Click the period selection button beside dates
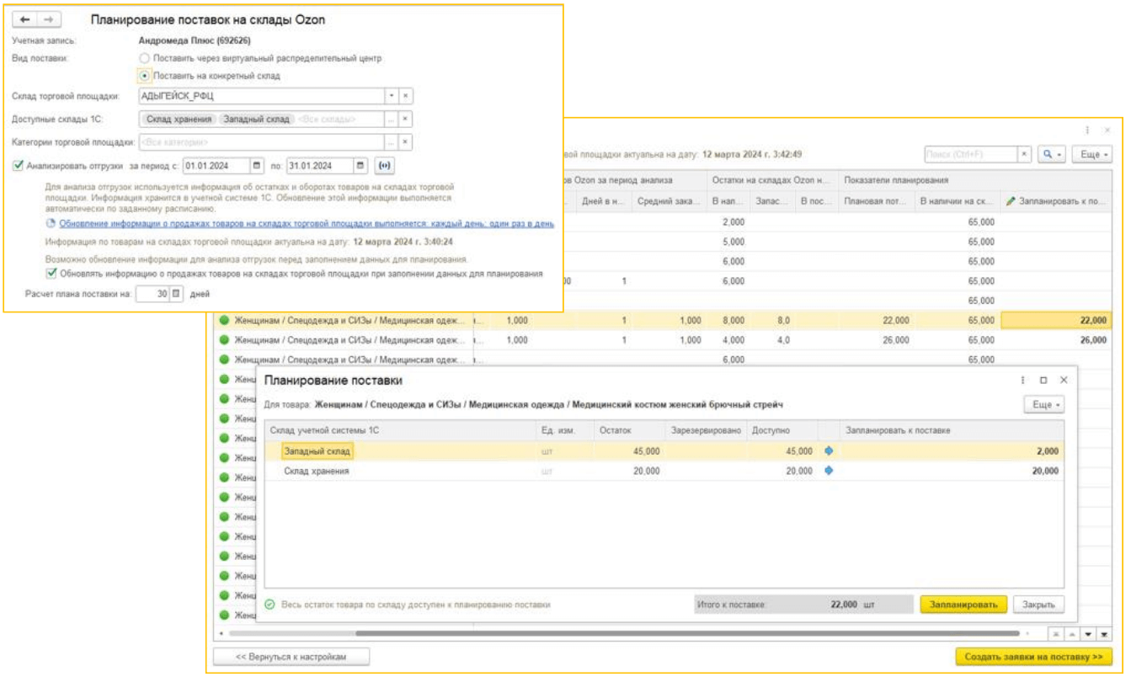The image size is (1131, 682). click(386, 165)
